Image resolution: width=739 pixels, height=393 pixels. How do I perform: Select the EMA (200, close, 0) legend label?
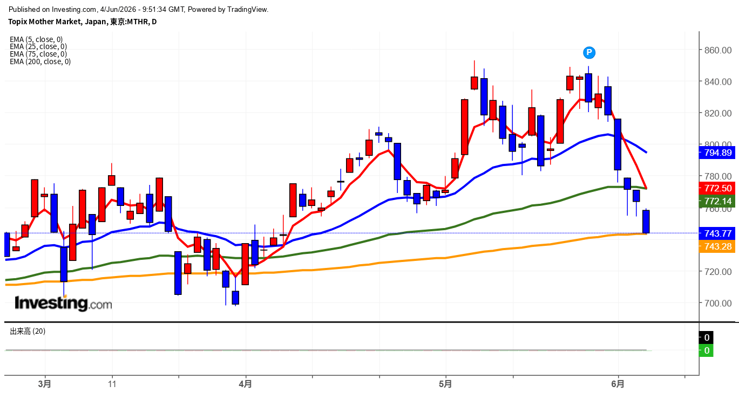point(40,61)
